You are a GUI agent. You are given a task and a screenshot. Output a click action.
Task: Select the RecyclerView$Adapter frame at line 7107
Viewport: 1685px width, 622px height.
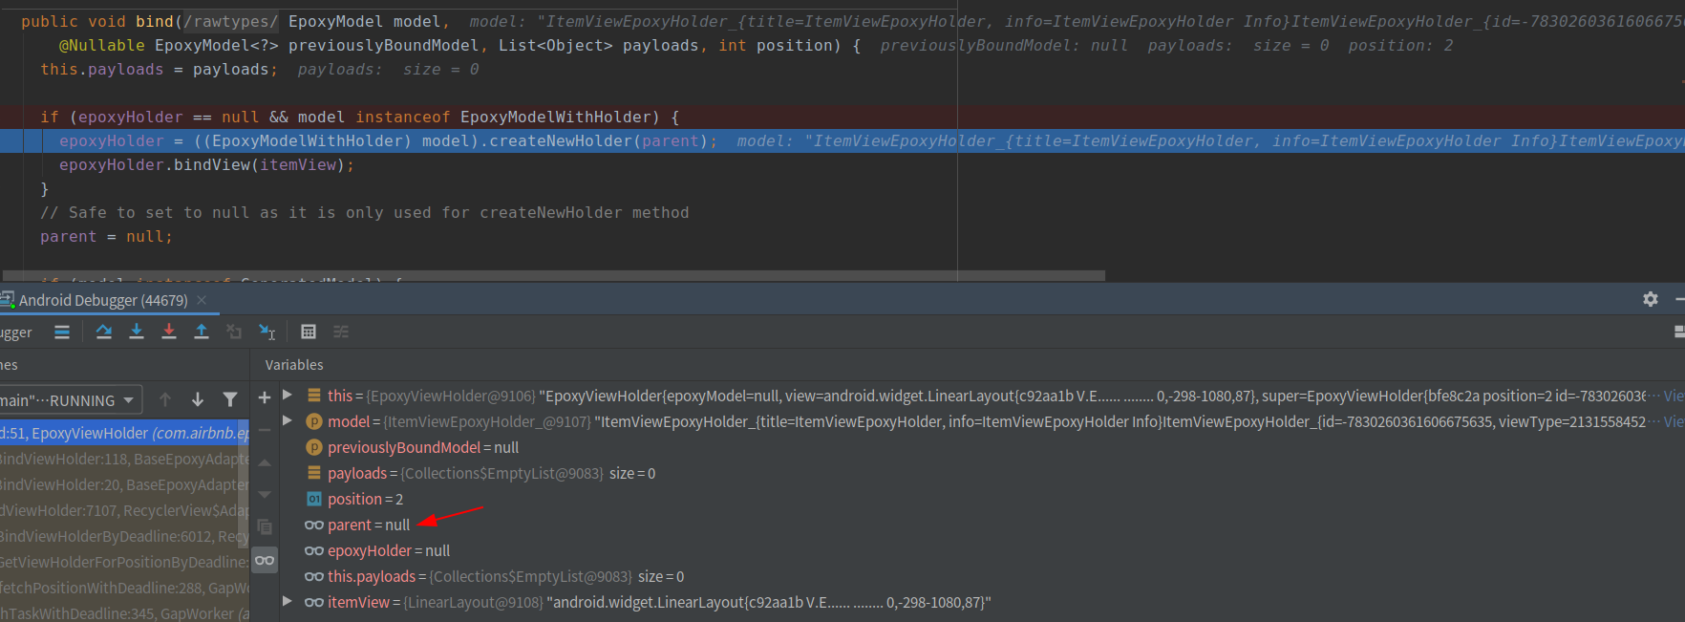click(x=124, y=510)
